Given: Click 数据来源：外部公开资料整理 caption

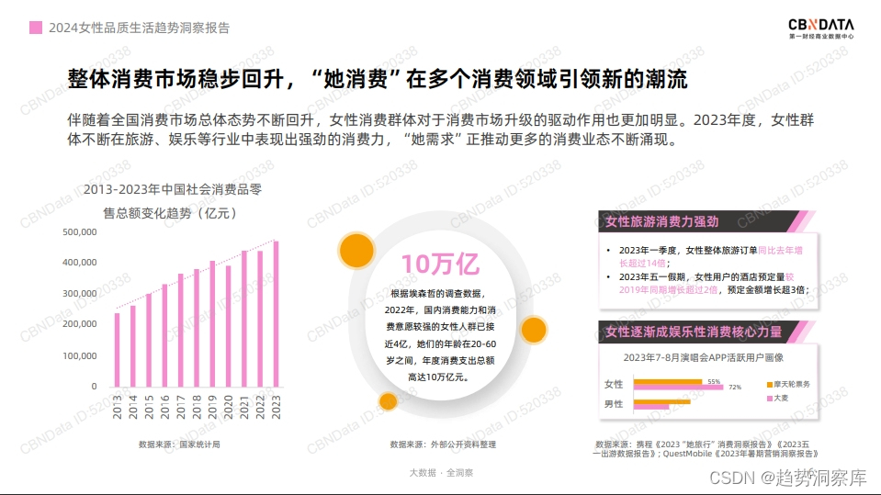Looking at the screenshot, I should (443, 444).
